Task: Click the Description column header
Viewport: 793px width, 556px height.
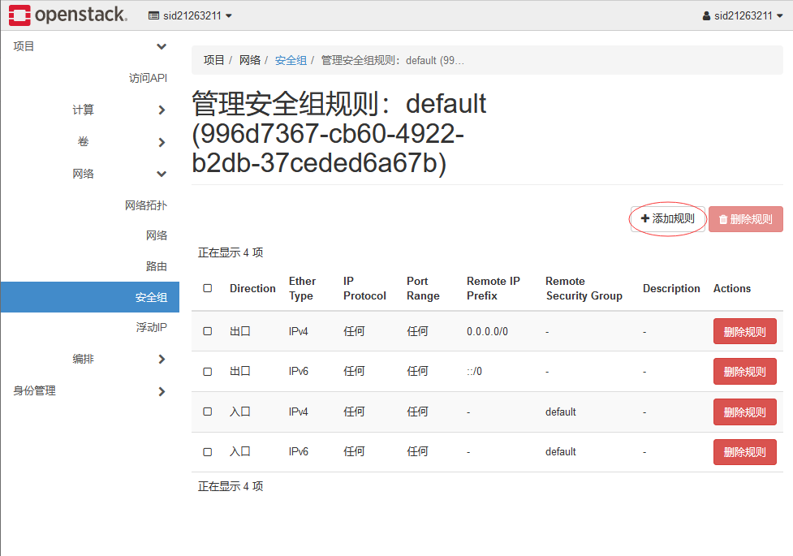Action: pos(671,288)
